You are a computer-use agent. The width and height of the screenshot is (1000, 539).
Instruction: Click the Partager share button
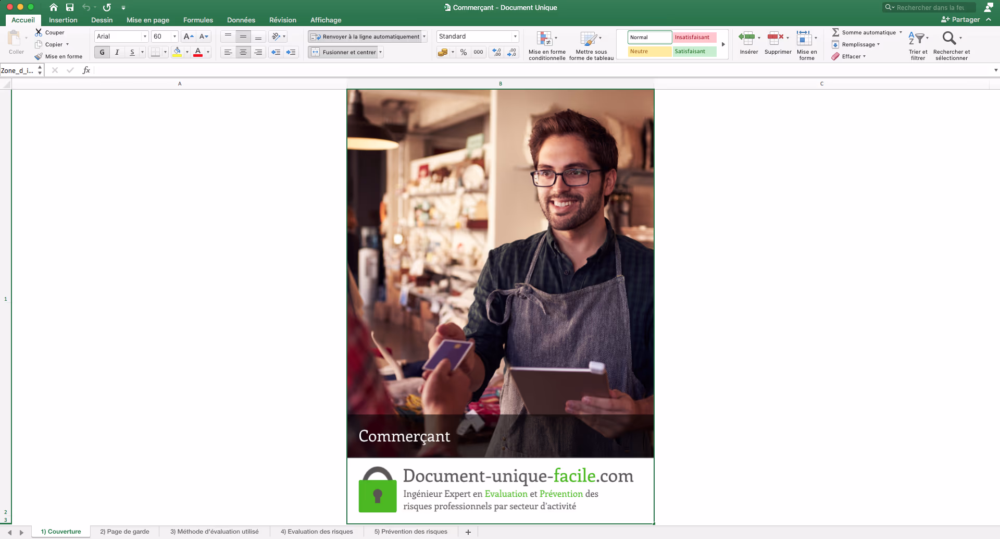pos(961,19)
